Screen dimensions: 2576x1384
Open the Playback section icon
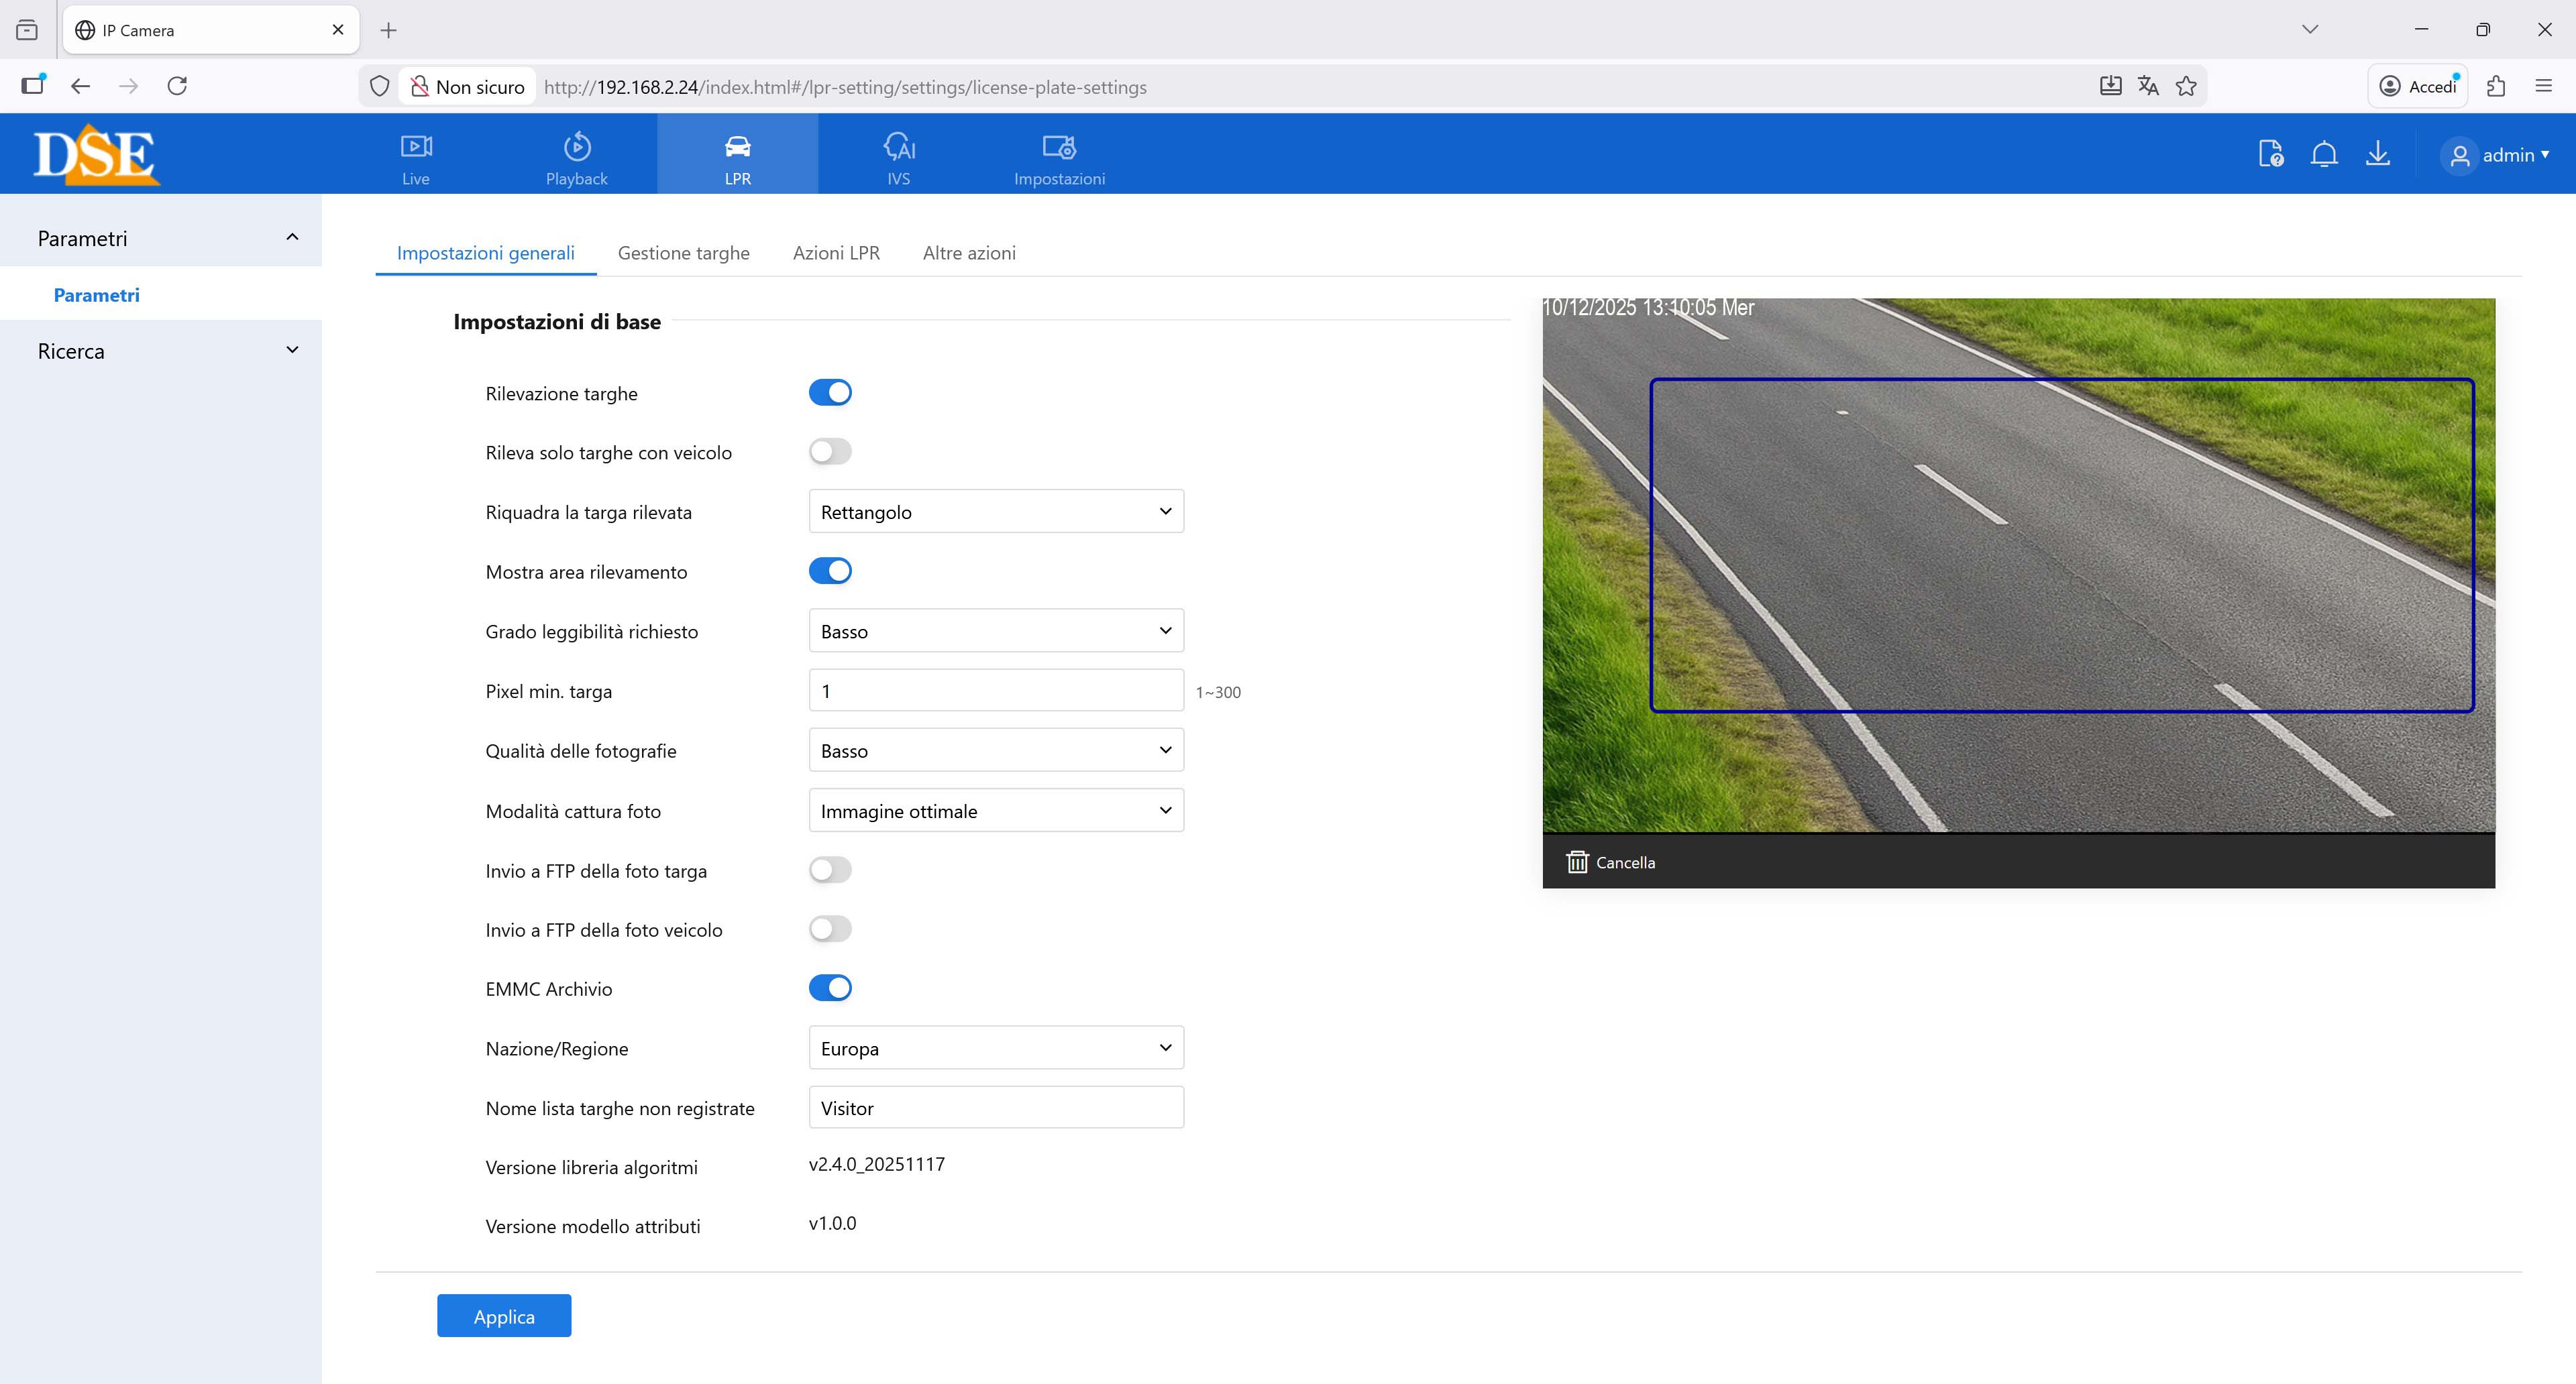point(576,148)
